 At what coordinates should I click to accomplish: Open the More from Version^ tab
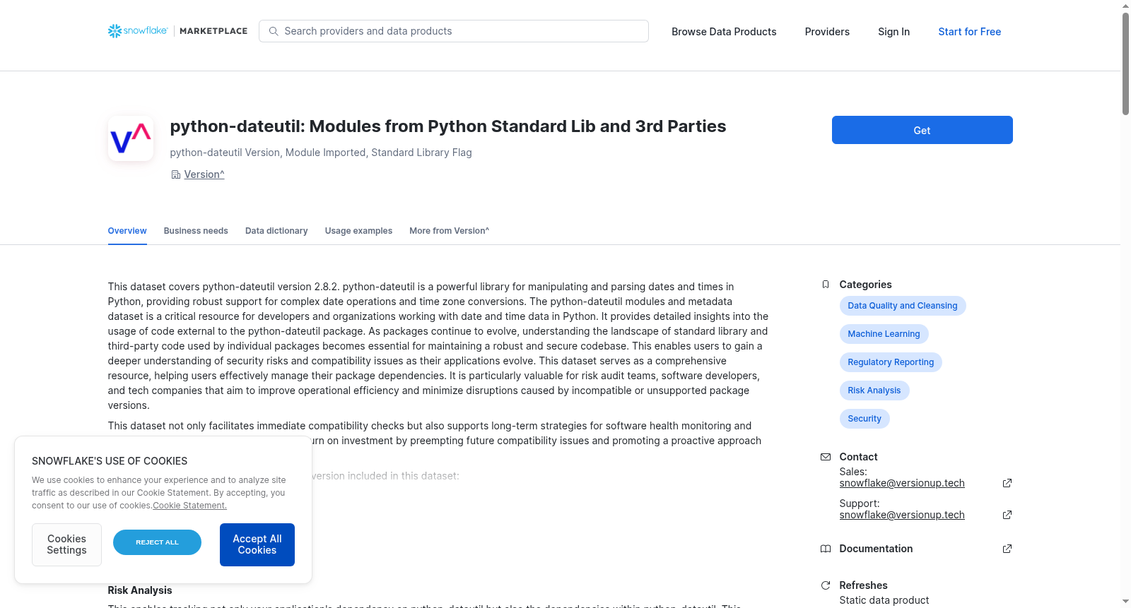click(449, 231)
